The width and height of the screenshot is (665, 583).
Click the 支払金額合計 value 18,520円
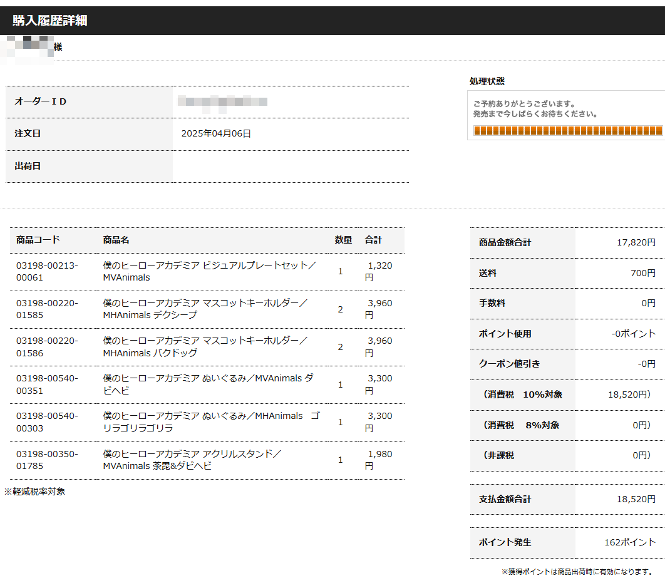tap(636, 500)
